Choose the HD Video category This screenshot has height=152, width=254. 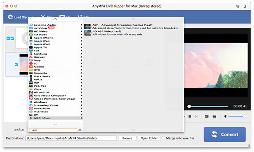pyautogui.click(x=41, y=31)
